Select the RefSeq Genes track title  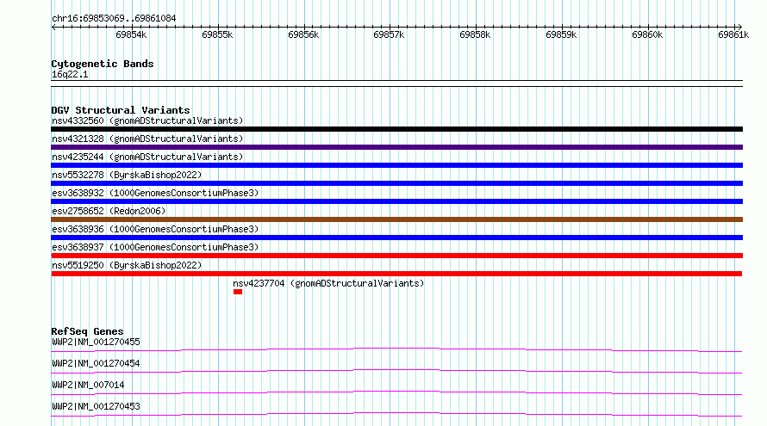(x=87, y=331)
